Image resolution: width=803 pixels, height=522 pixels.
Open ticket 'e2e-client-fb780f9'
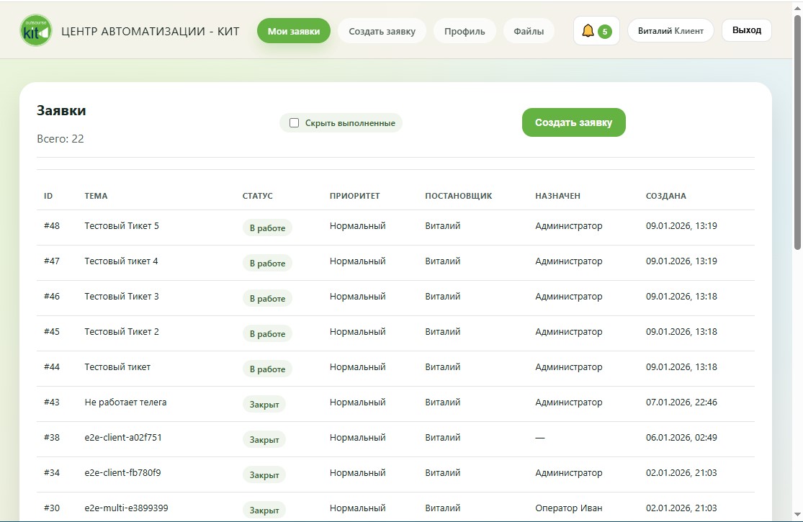(122, 473)
